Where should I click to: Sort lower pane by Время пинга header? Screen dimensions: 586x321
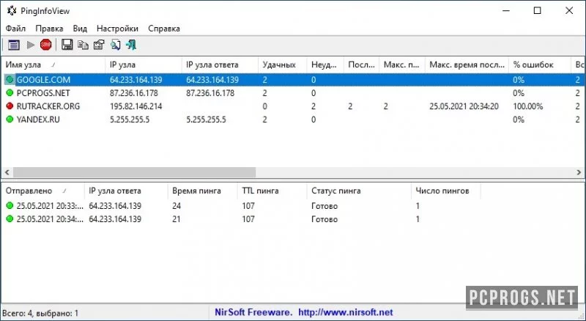[x=203, y=191]
